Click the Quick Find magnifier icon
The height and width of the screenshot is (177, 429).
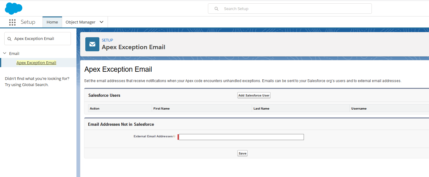click(x=9, y=39)
